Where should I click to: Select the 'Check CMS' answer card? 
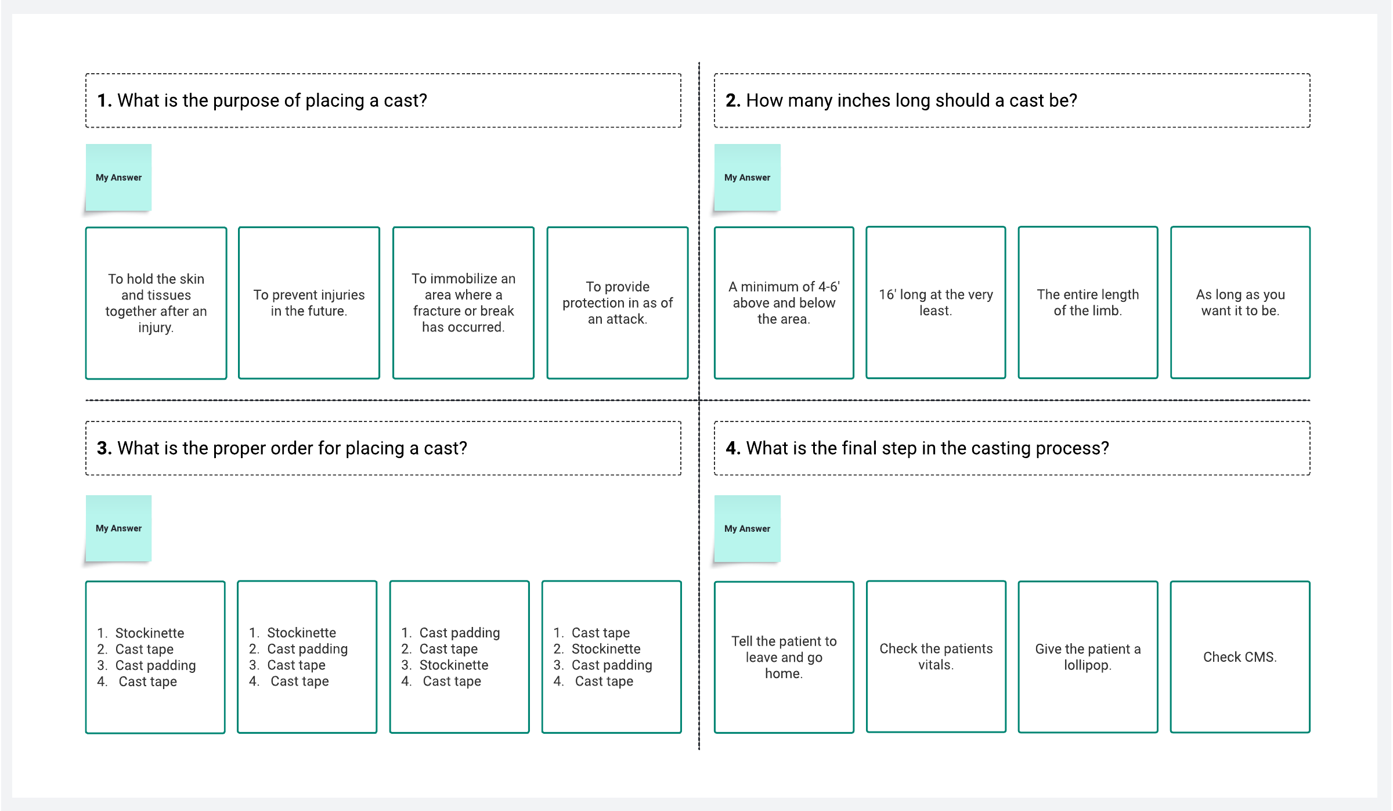pyautogui.click(x=1240, y=657)
